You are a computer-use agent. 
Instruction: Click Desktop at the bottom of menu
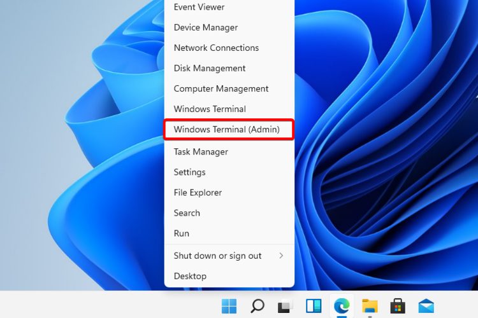click(x=190, y=276)
